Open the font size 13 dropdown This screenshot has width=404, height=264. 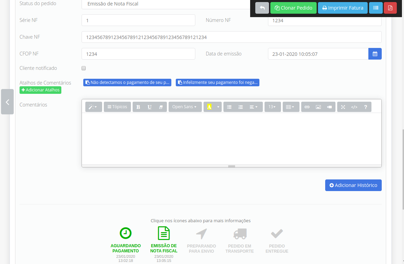(272, 107)
